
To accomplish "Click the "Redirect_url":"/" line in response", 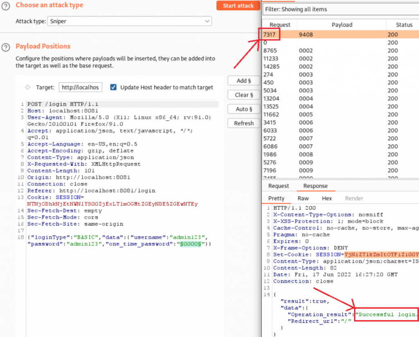I will pos(319,321).
